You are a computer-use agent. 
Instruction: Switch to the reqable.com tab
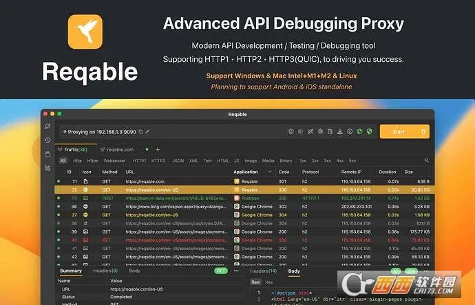(x=120, y=149)
